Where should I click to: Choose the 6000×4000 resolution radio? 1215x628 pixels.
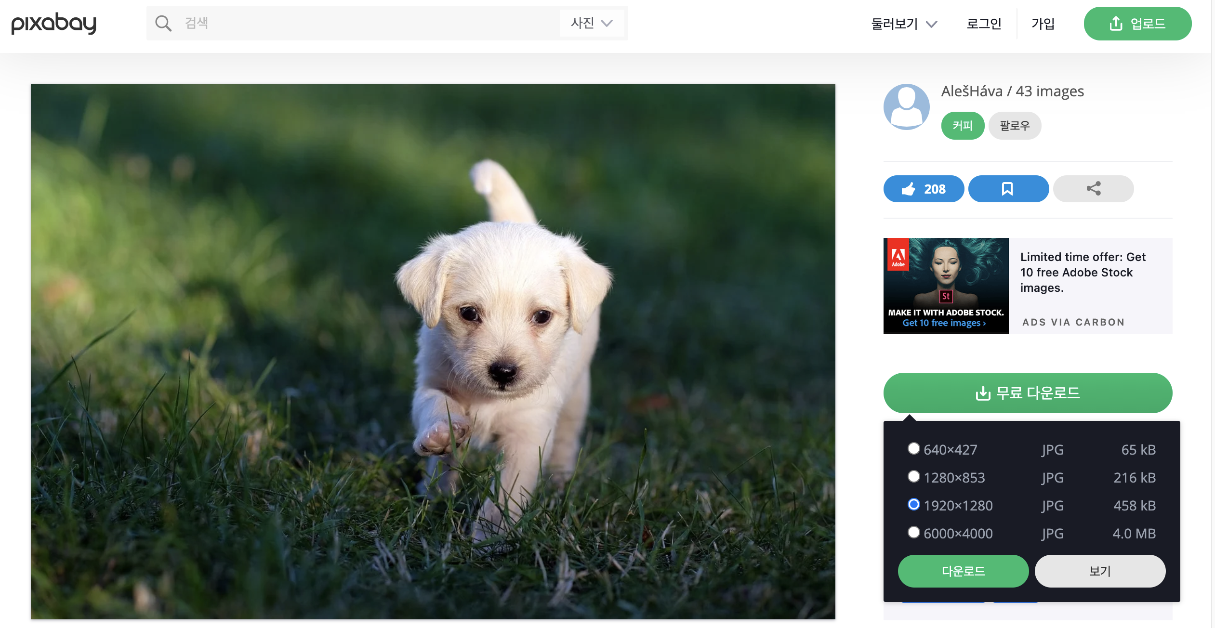pyautogui.click(x=913, y=533)
